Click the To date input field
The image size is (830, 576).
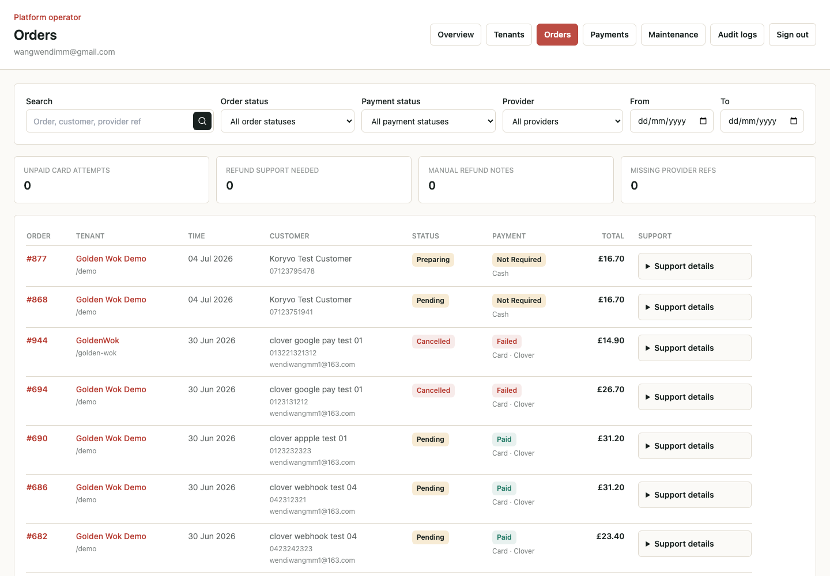coord(762,121)
